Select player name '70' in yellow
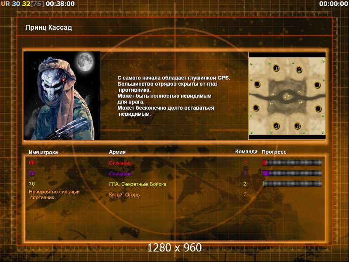Viewport: 349px width, 262px height. [x=32, y=184]
